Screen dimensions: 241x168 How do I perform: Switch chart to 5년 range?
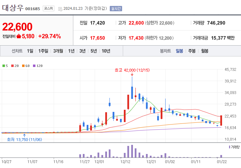pyautogui.click(x=94, y=51)
